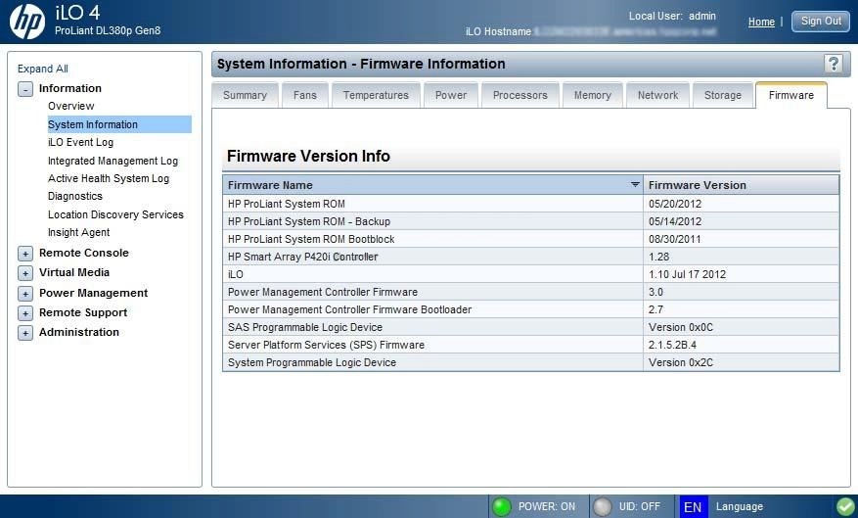
Task: Select the Processors tab
Action: point(520,95)
